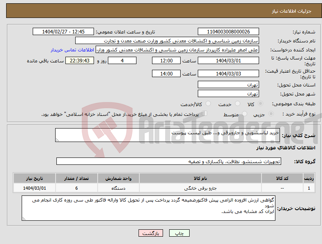Click the price validity date 1404/03/03 field

[228, 73]
